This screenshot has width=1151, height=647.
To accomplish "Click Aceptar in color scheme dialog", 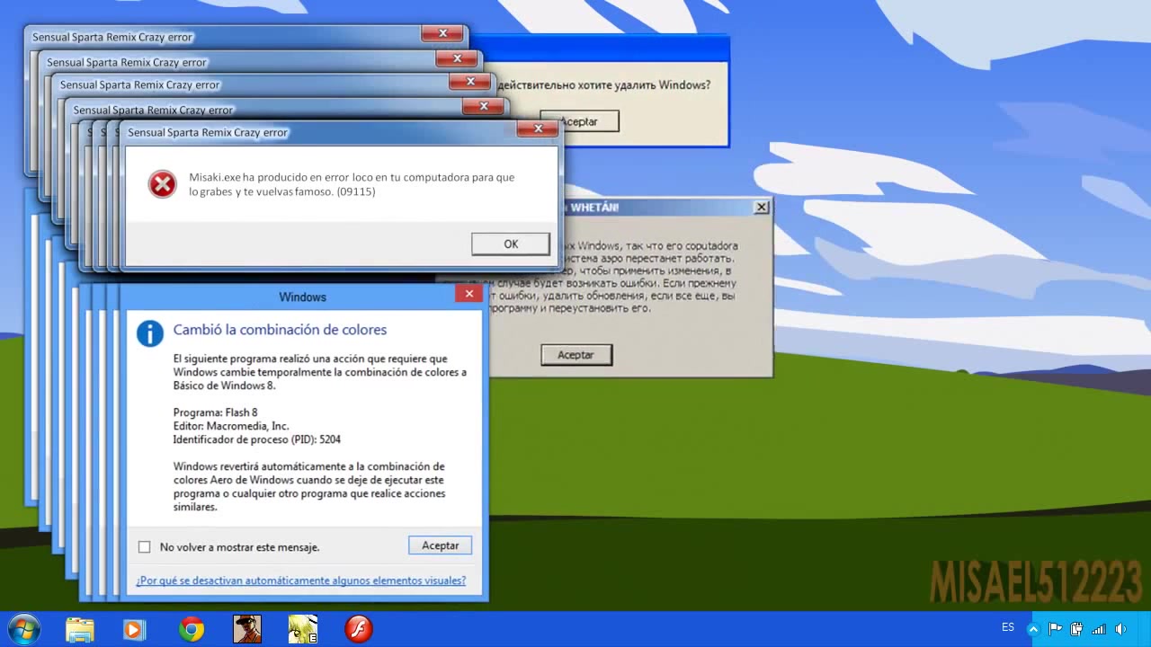I will 440,545.
